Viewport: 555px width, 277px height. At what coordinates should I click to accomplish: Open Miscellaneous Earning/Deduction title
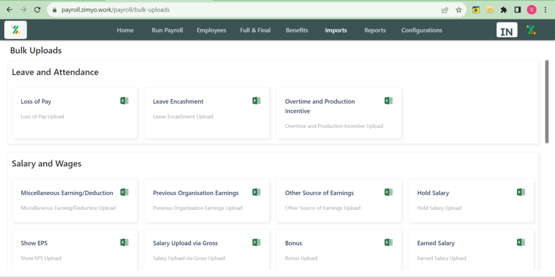tap(67, 193)
